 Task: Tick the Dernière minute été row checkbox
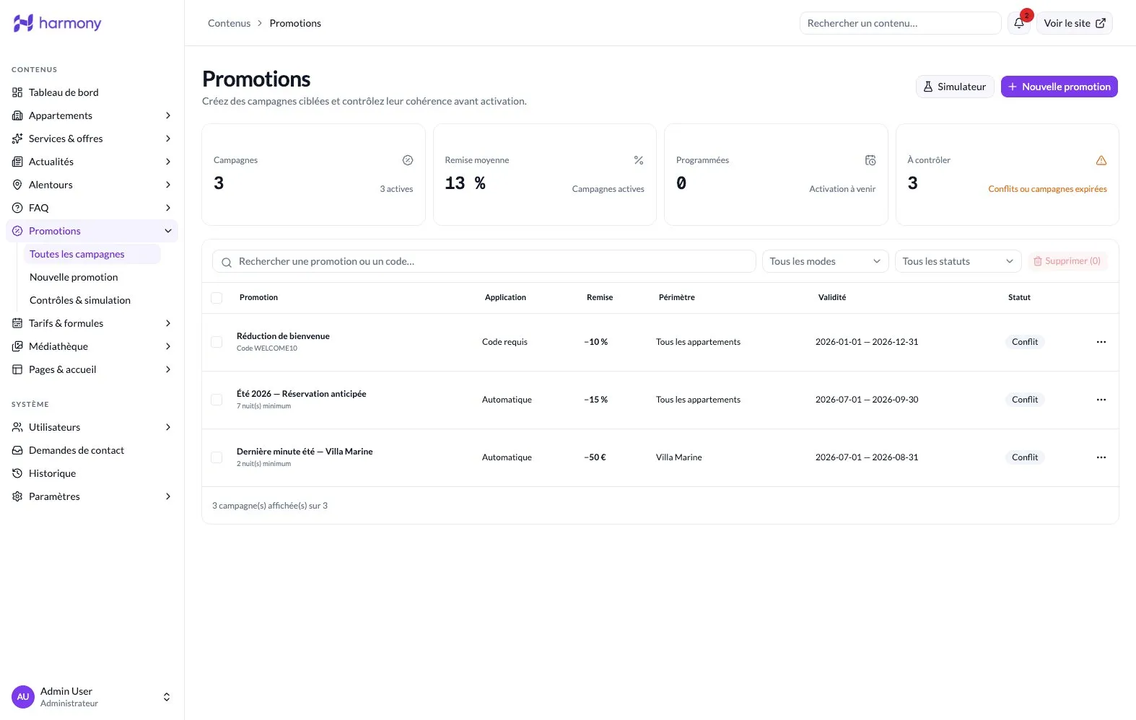[x=217, y=457]
